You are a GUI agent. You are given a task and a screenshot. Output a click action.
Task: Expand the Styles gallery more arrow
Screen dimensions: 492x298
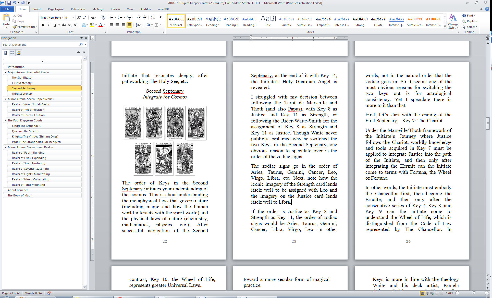(445, 26)
